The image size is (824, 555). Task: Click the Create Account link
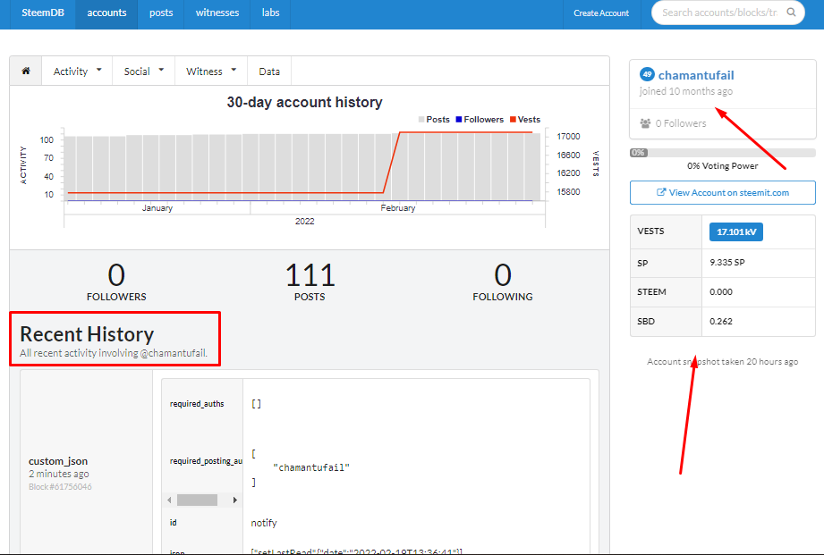point(601,13)
